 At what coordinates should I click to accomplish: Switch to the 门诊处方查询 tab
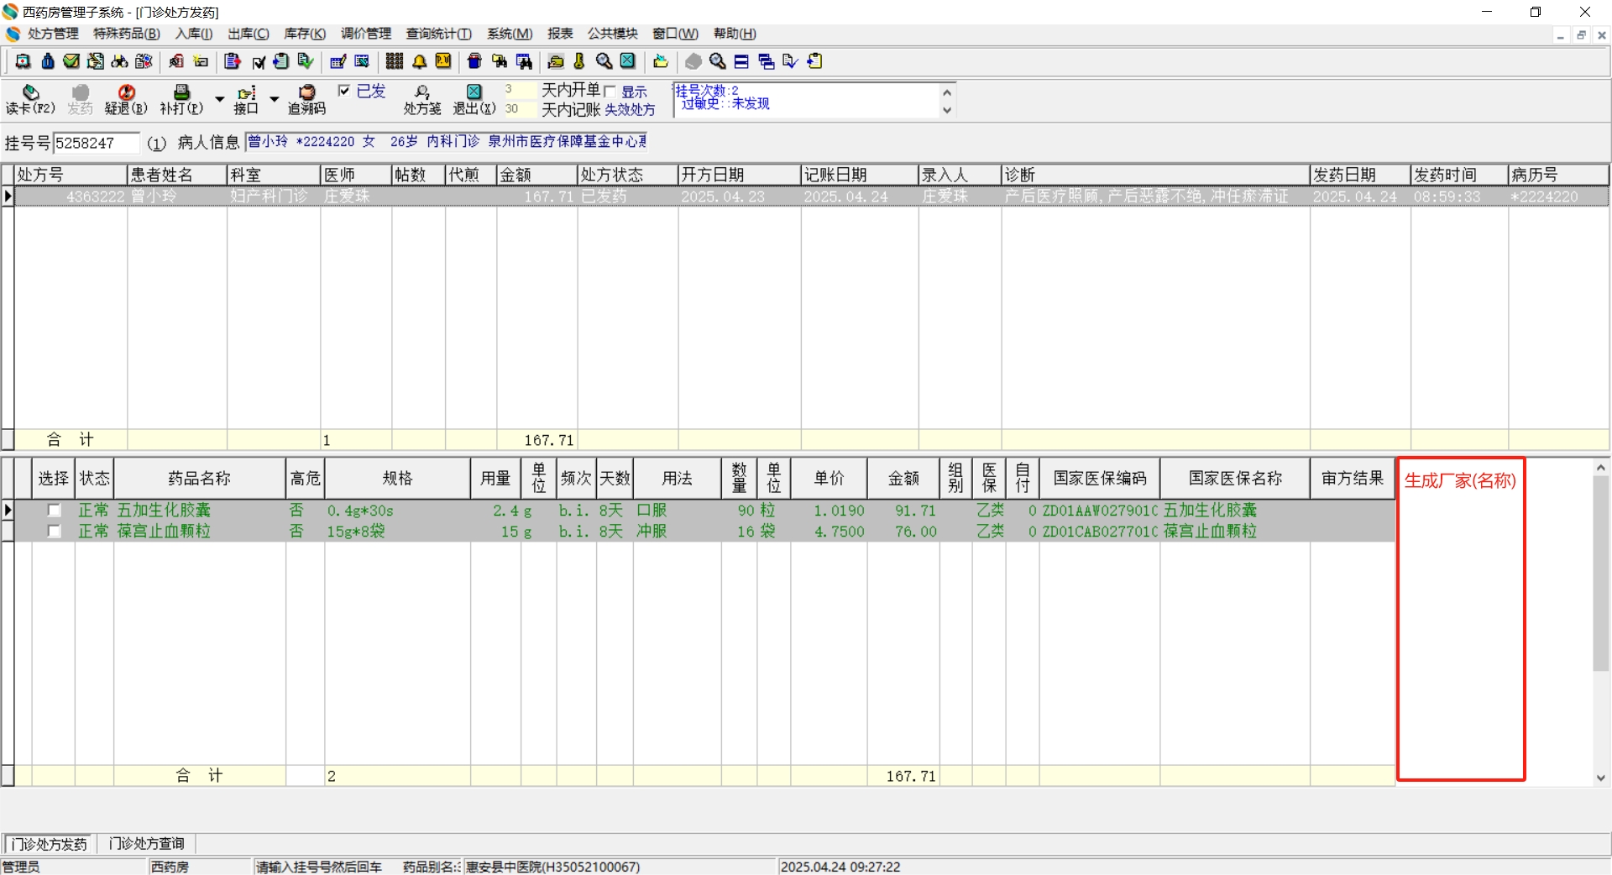pos(146,843)
